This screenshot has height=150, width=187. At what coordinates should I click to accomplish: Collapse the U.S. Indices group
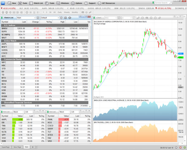(x=2, y=26)
